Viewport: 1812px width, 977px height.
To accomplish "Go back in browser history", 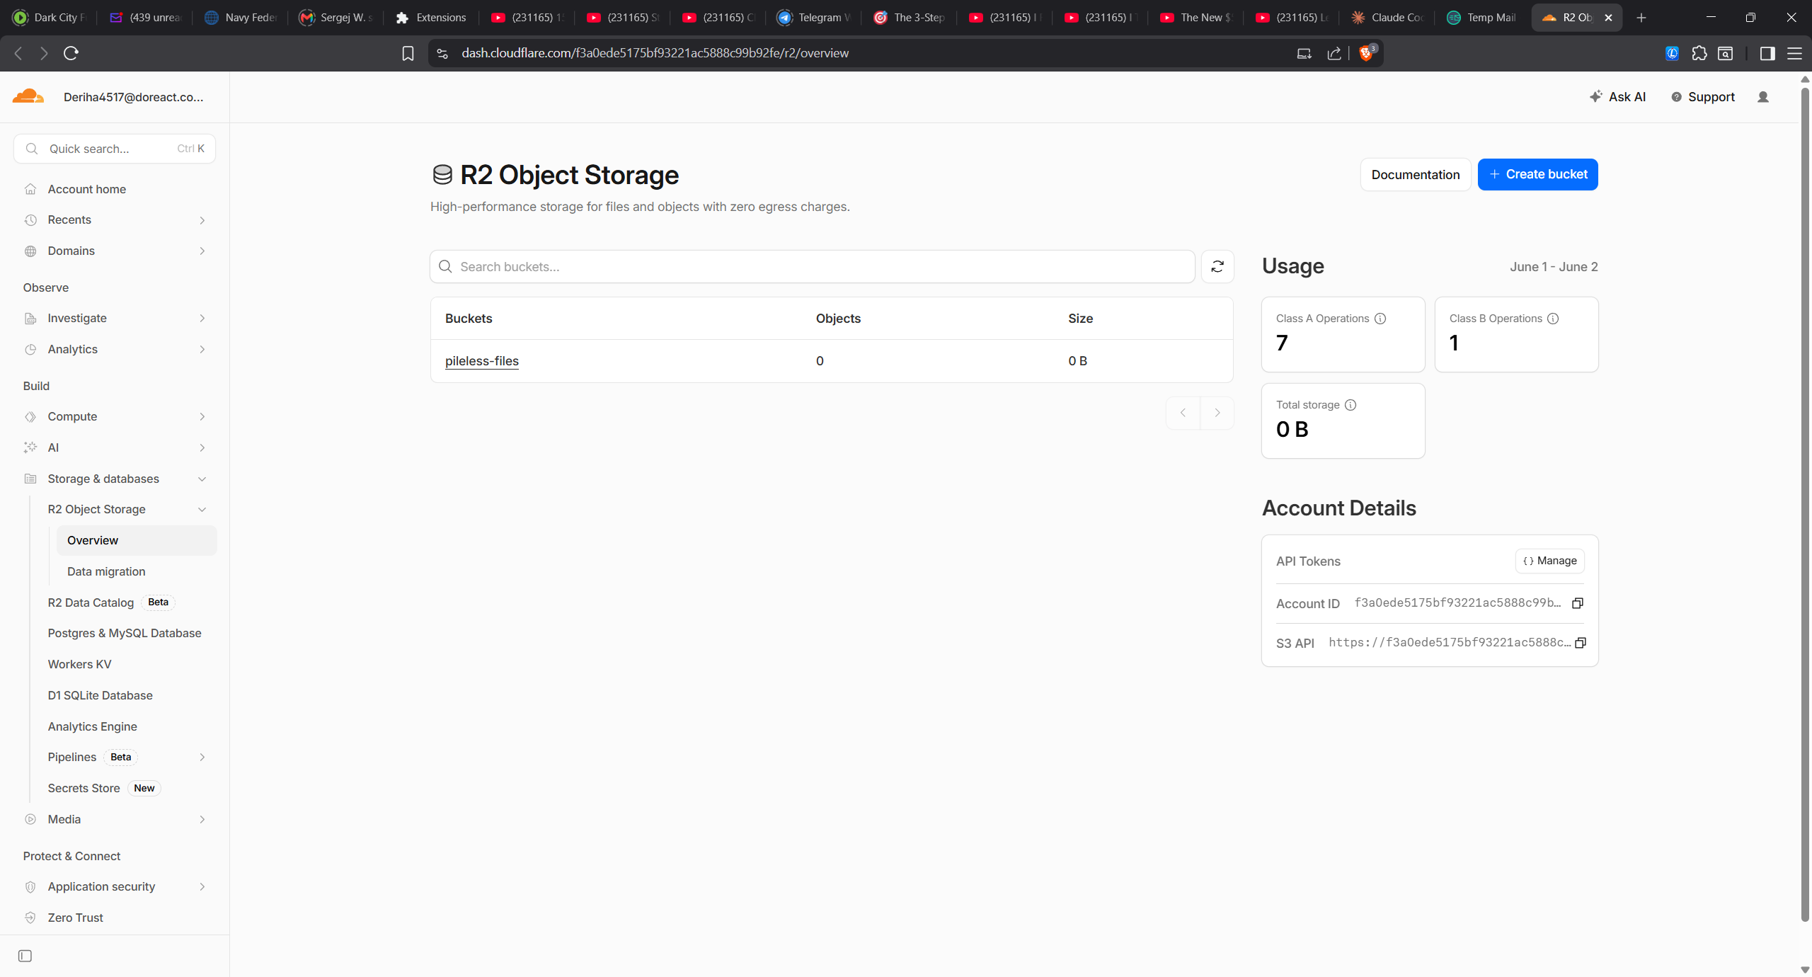I will 19,53.
